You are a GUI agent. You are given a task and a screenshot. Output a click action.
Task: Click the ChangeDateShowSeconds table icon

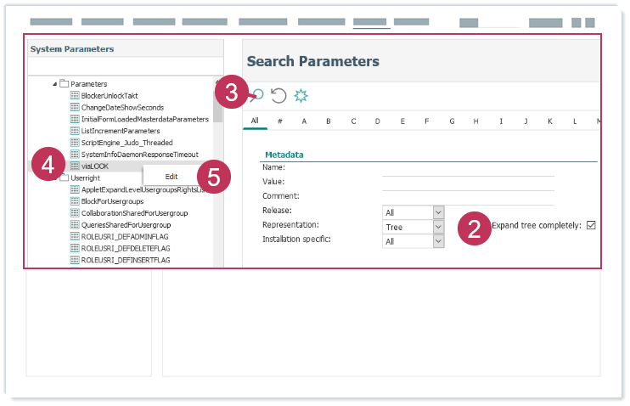75,108
